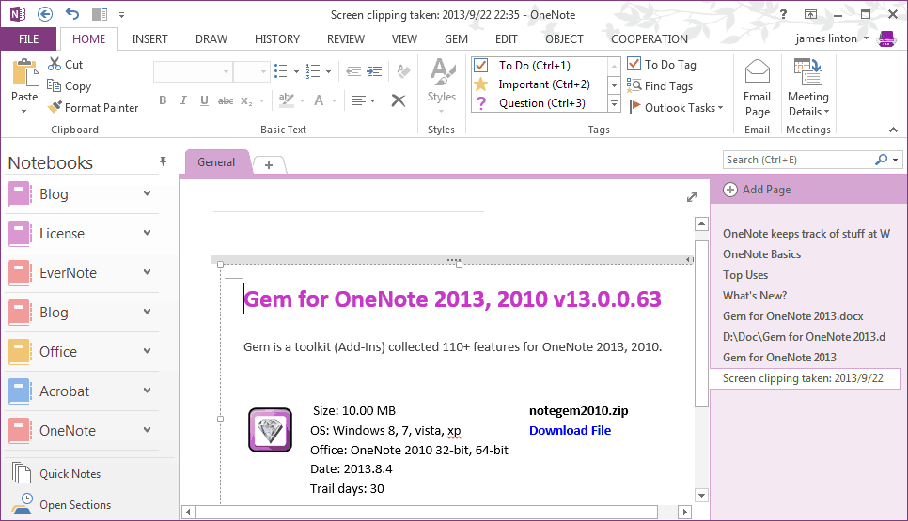Open the OneNote Basics page
This screenshot has width=908, height=521.
[761, 254]
